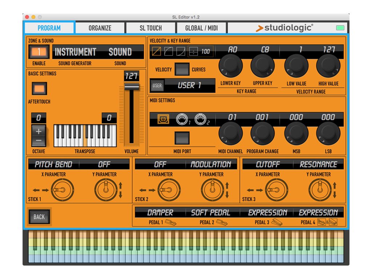Decrease octave with the minus button
Viewport: 372px width, 279px height.
(39, 141)
